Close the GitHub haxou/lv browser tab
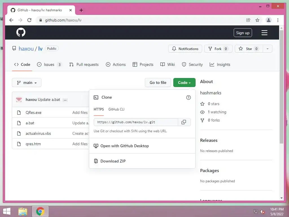 pos(70,10)
